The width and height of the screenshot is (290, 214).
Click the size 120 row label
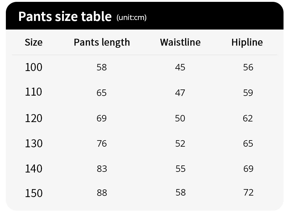34,118
